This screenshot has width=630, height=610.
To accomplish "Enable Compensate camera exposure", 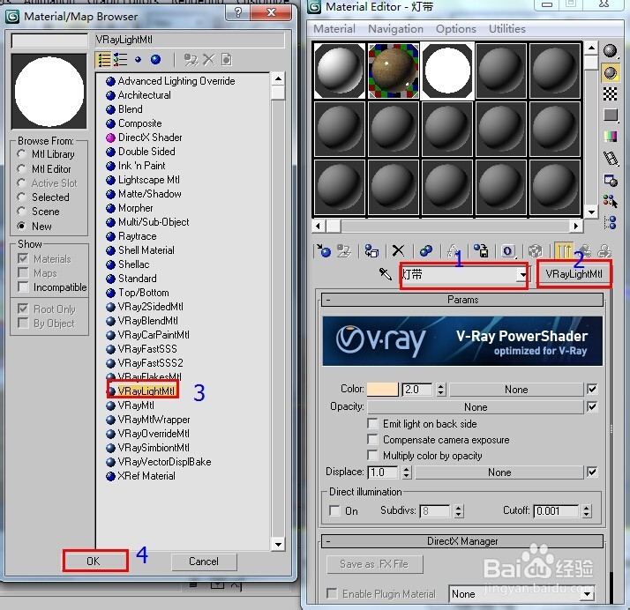I will click(x=372, y=440).
